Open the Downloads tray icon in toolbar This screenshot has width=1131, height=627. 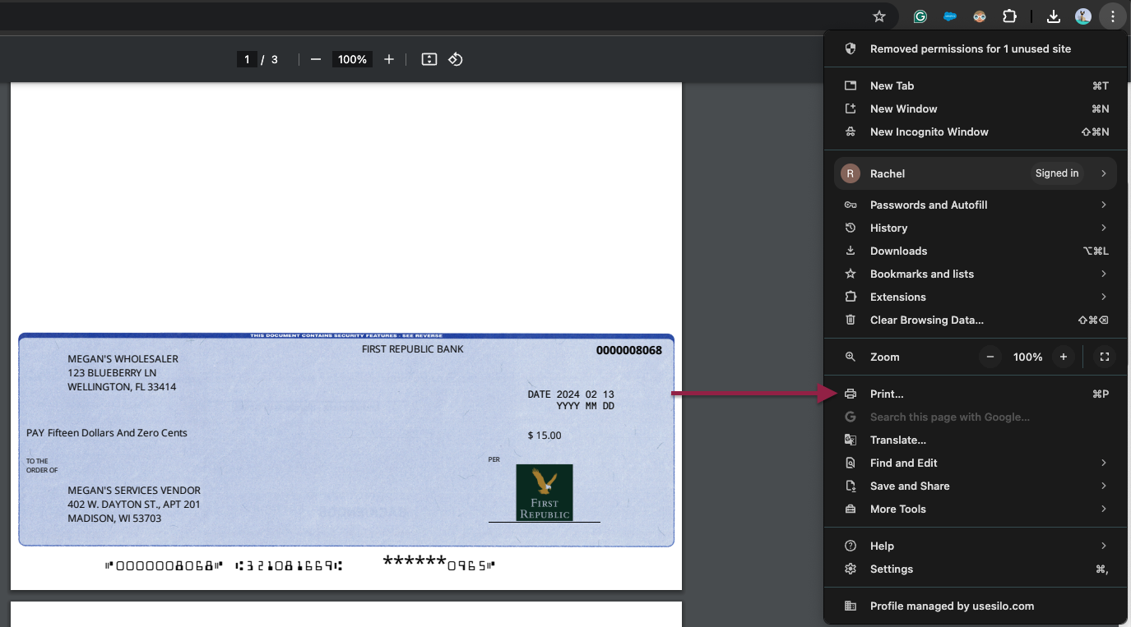[x=1054, y=16]
